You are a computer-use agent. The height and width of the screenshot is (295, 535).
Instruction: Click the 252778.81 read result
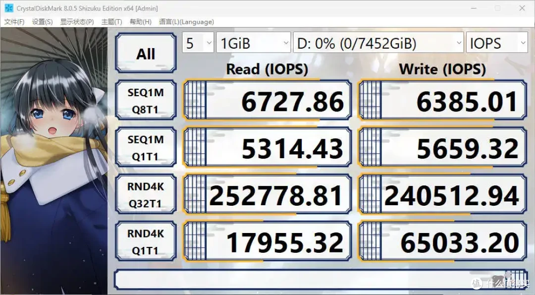(x=267, y=194)
